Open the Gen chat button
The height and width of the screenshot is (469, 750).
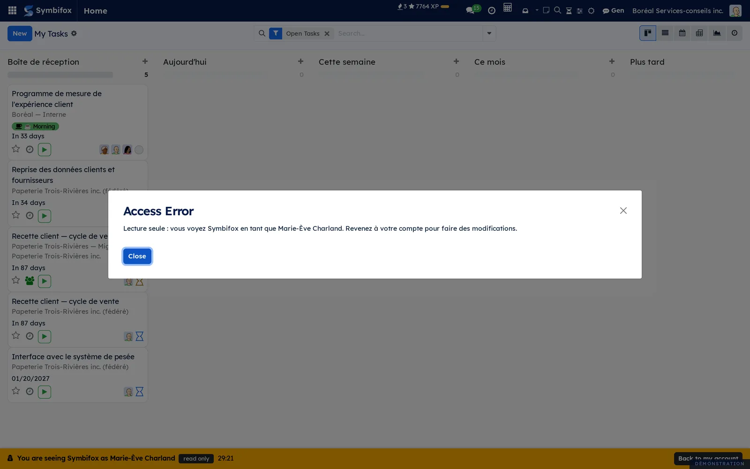(x=613, y=10)
